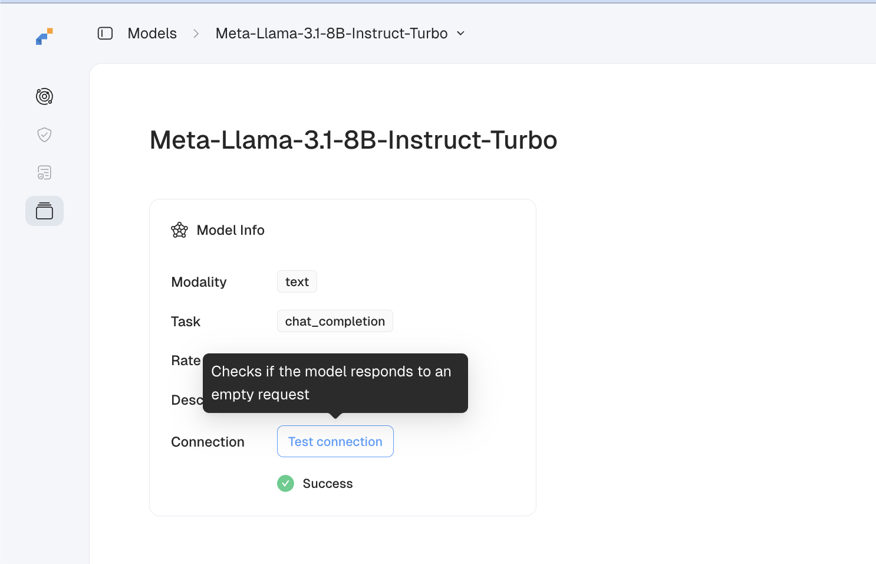Click the Modality label
This screenshot has height=564, width=876.
pyautogui.click(x=199, y=282)
